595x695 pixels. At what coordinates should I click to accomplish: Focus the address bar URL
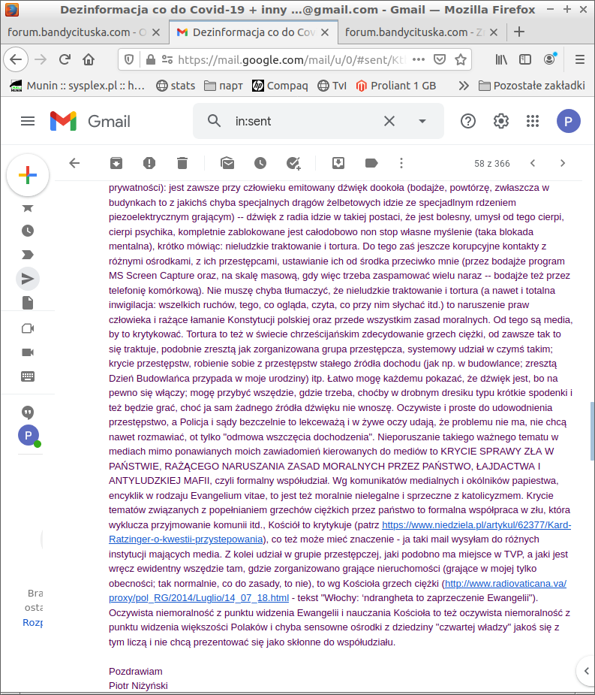tap(291, 59)
